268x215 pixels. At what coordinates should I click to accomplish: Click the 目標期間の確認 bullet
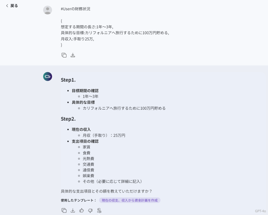tap(85, 91)
